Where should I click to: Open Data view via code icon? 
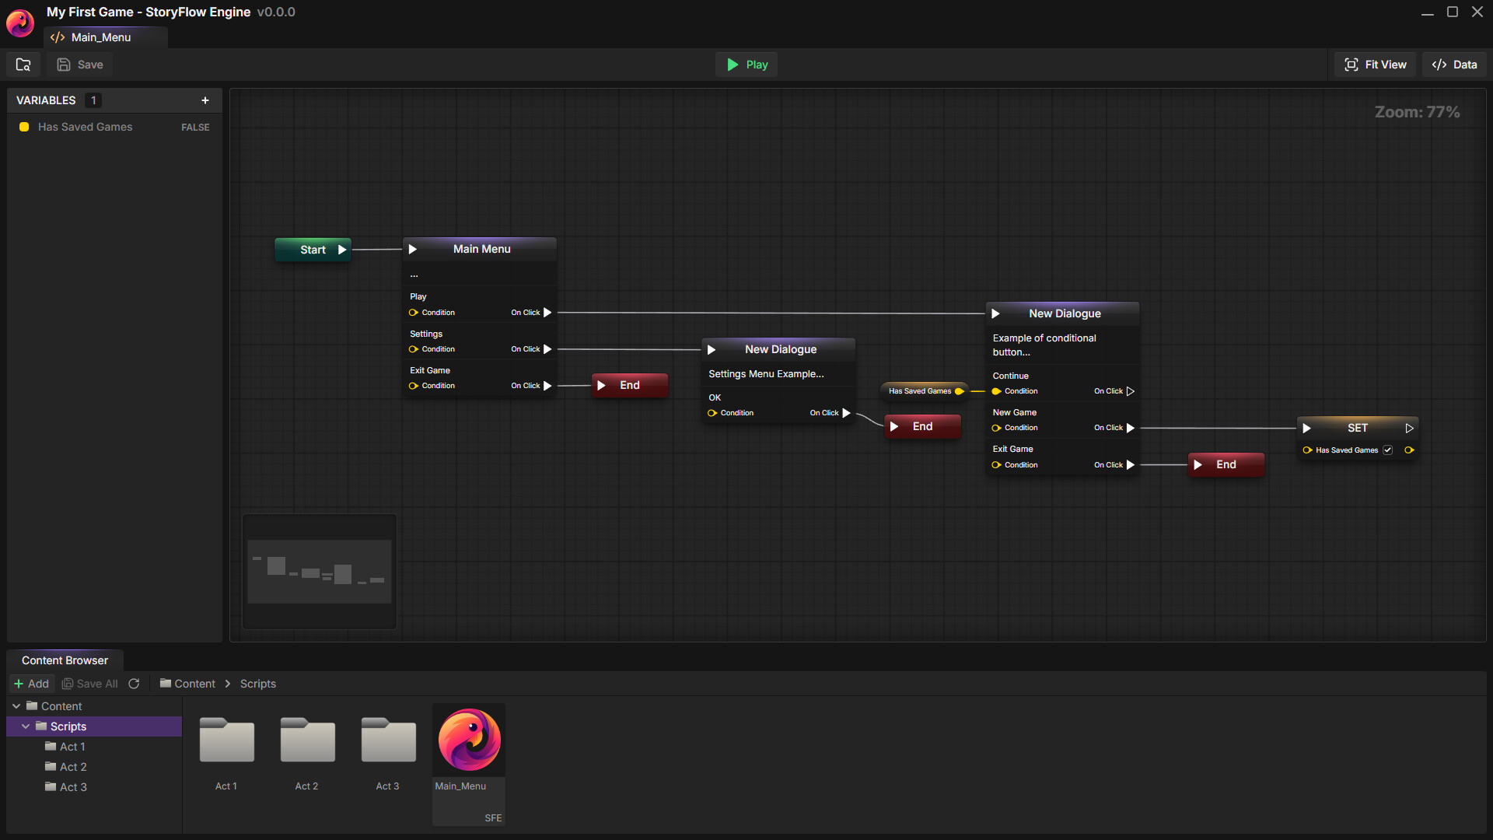pos(1439,65)
